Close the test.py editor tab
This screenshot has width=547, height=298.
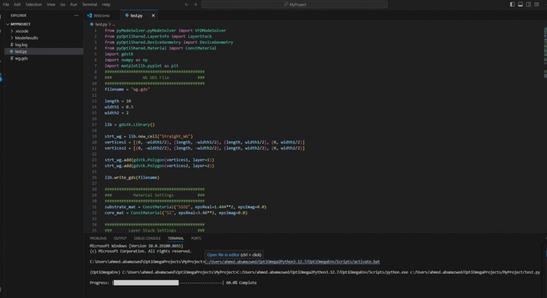[153, 15]
